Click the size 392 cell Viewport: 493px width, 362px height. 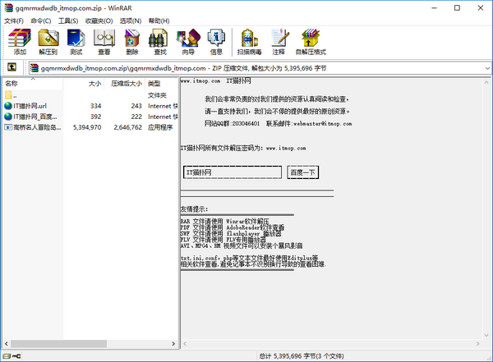pyautogui.click(x=96, y=117)
